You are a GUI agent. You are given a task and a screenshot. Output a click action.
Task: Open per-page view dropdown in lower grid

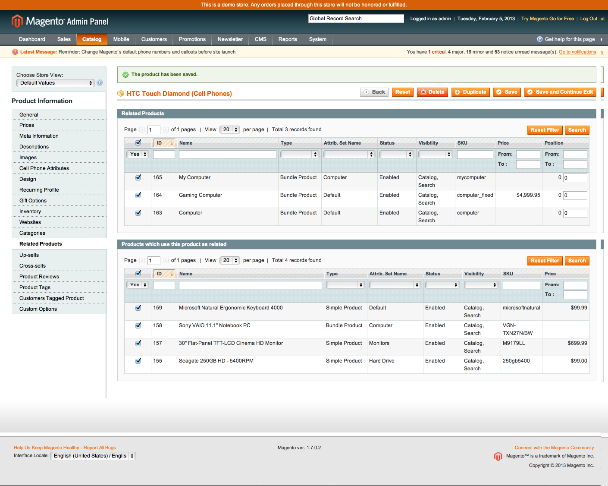pyautogui.click(x=229, y=260)
